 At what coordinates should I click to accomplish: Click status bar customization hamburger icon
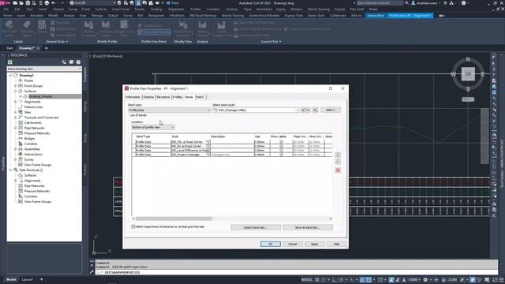(500, 280)
